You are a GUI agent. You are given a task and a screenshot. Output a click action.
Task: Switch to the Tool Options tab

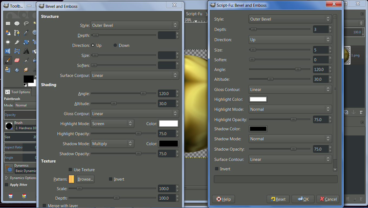(18, 92)
